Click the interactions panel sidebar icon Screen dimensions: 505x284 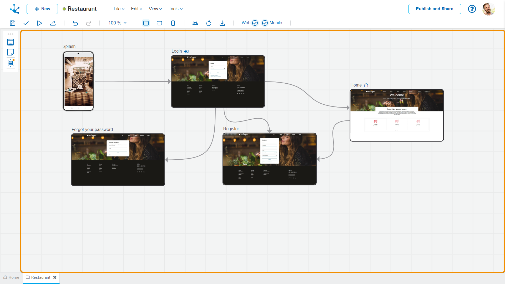coord(11,63)
